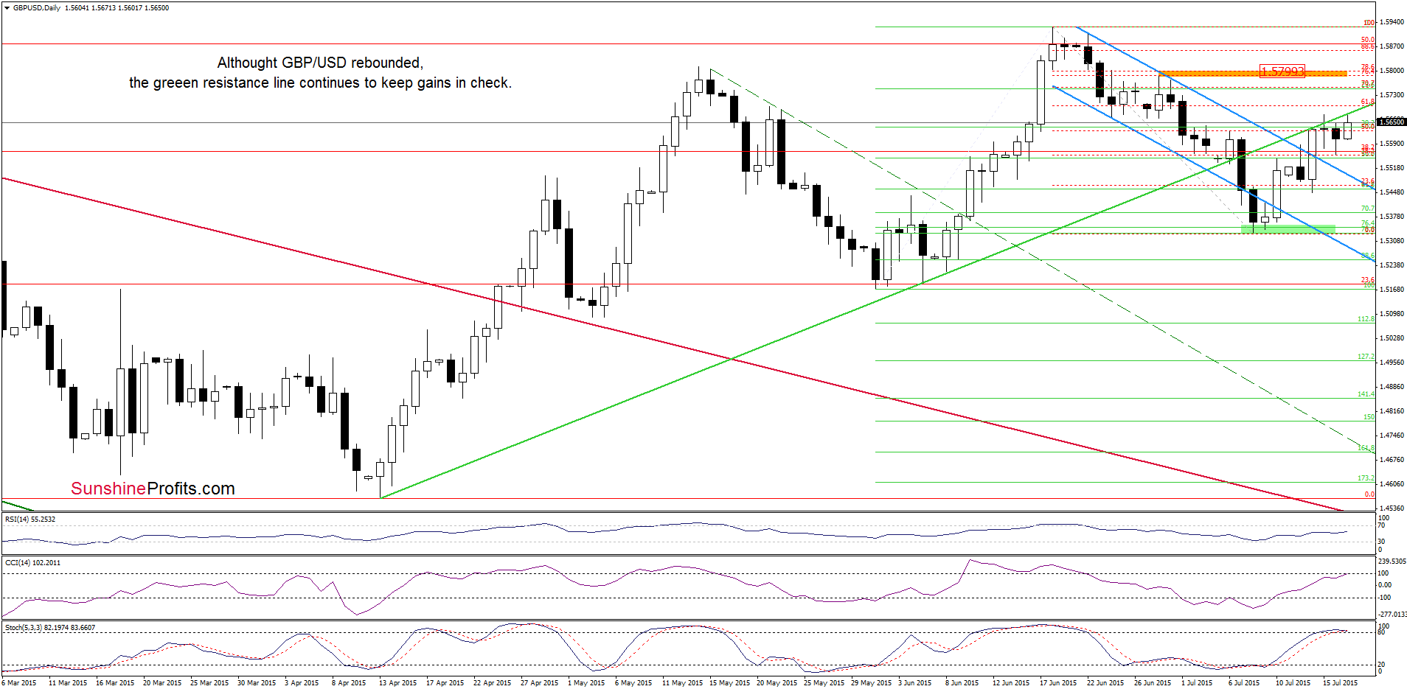Click the 127.2 Fibonacci extension label
The width and height of the screenshot is (1407, 689).
1366,357
